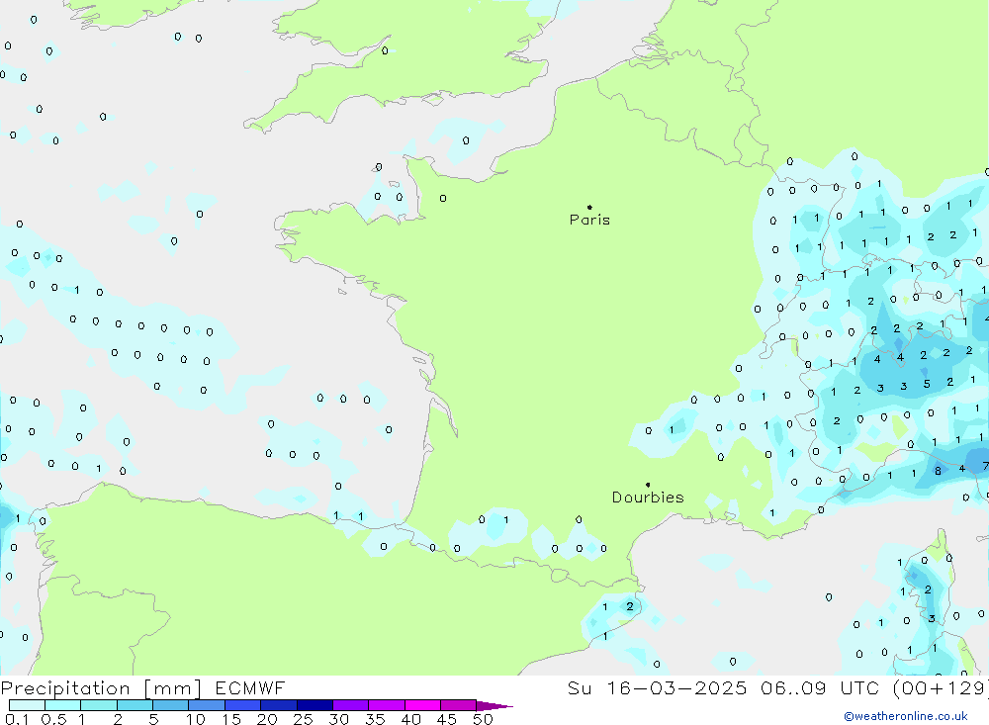Click the 20 legend scale label

[x=267, y=719]
